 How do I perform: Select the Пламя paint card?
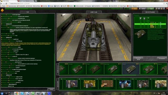(x=71, y=84)
